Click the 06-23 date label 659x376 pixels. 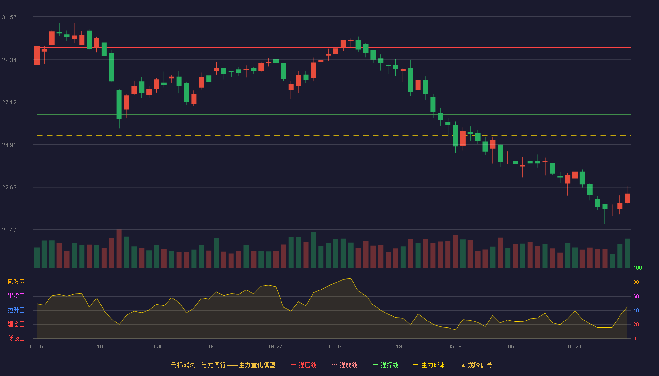(574, 346)
